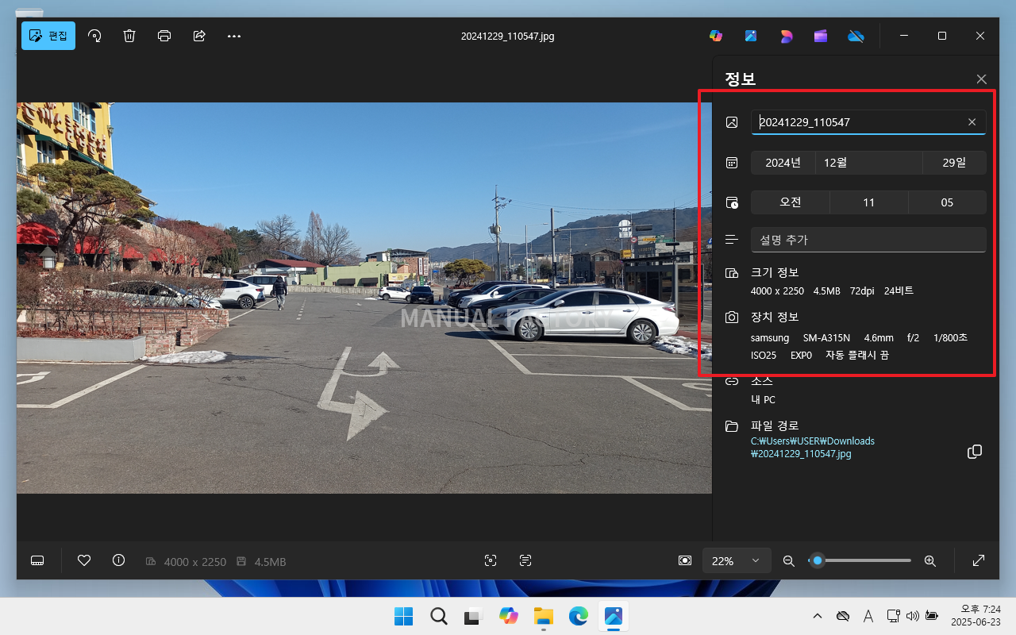
Task: Click the SM-A315N device model text
Action: coord(826,338)
